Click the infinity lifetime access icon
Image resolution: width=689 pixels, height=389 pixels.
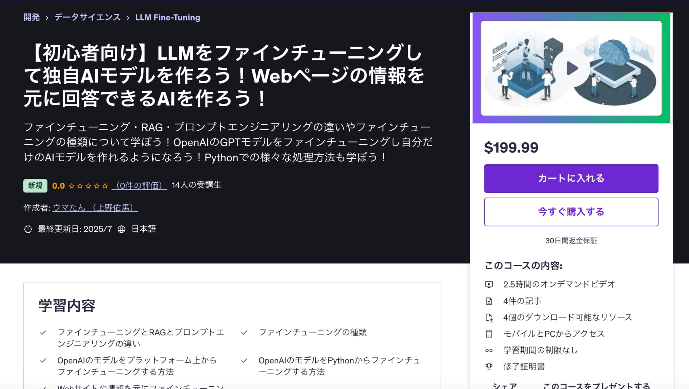tap(489, 350)
